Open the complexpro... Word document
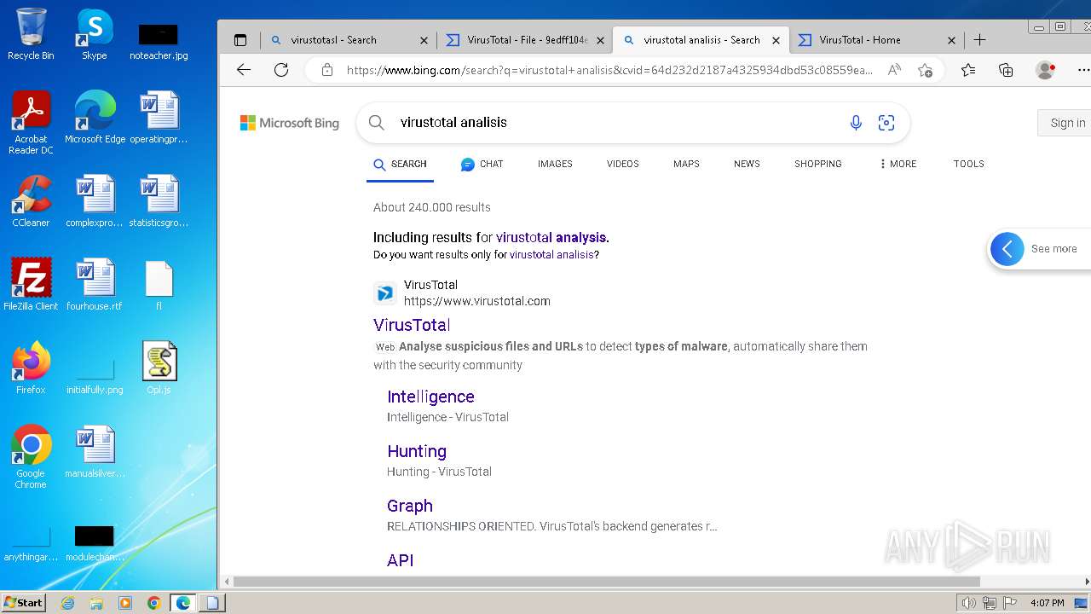The image size is (1091, 614). [95, 201]
